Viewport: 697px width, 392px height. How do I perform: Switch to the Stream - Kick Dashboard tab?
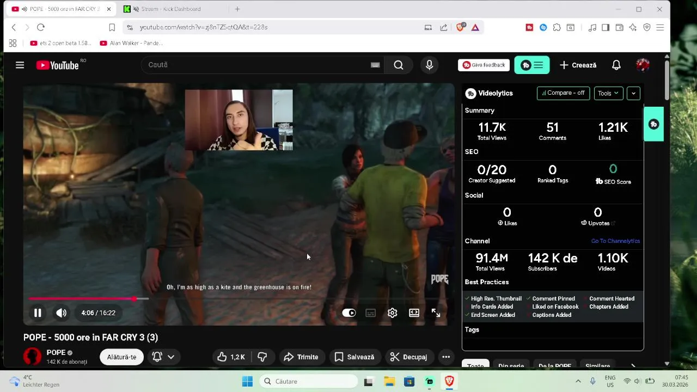coord(170,9)
